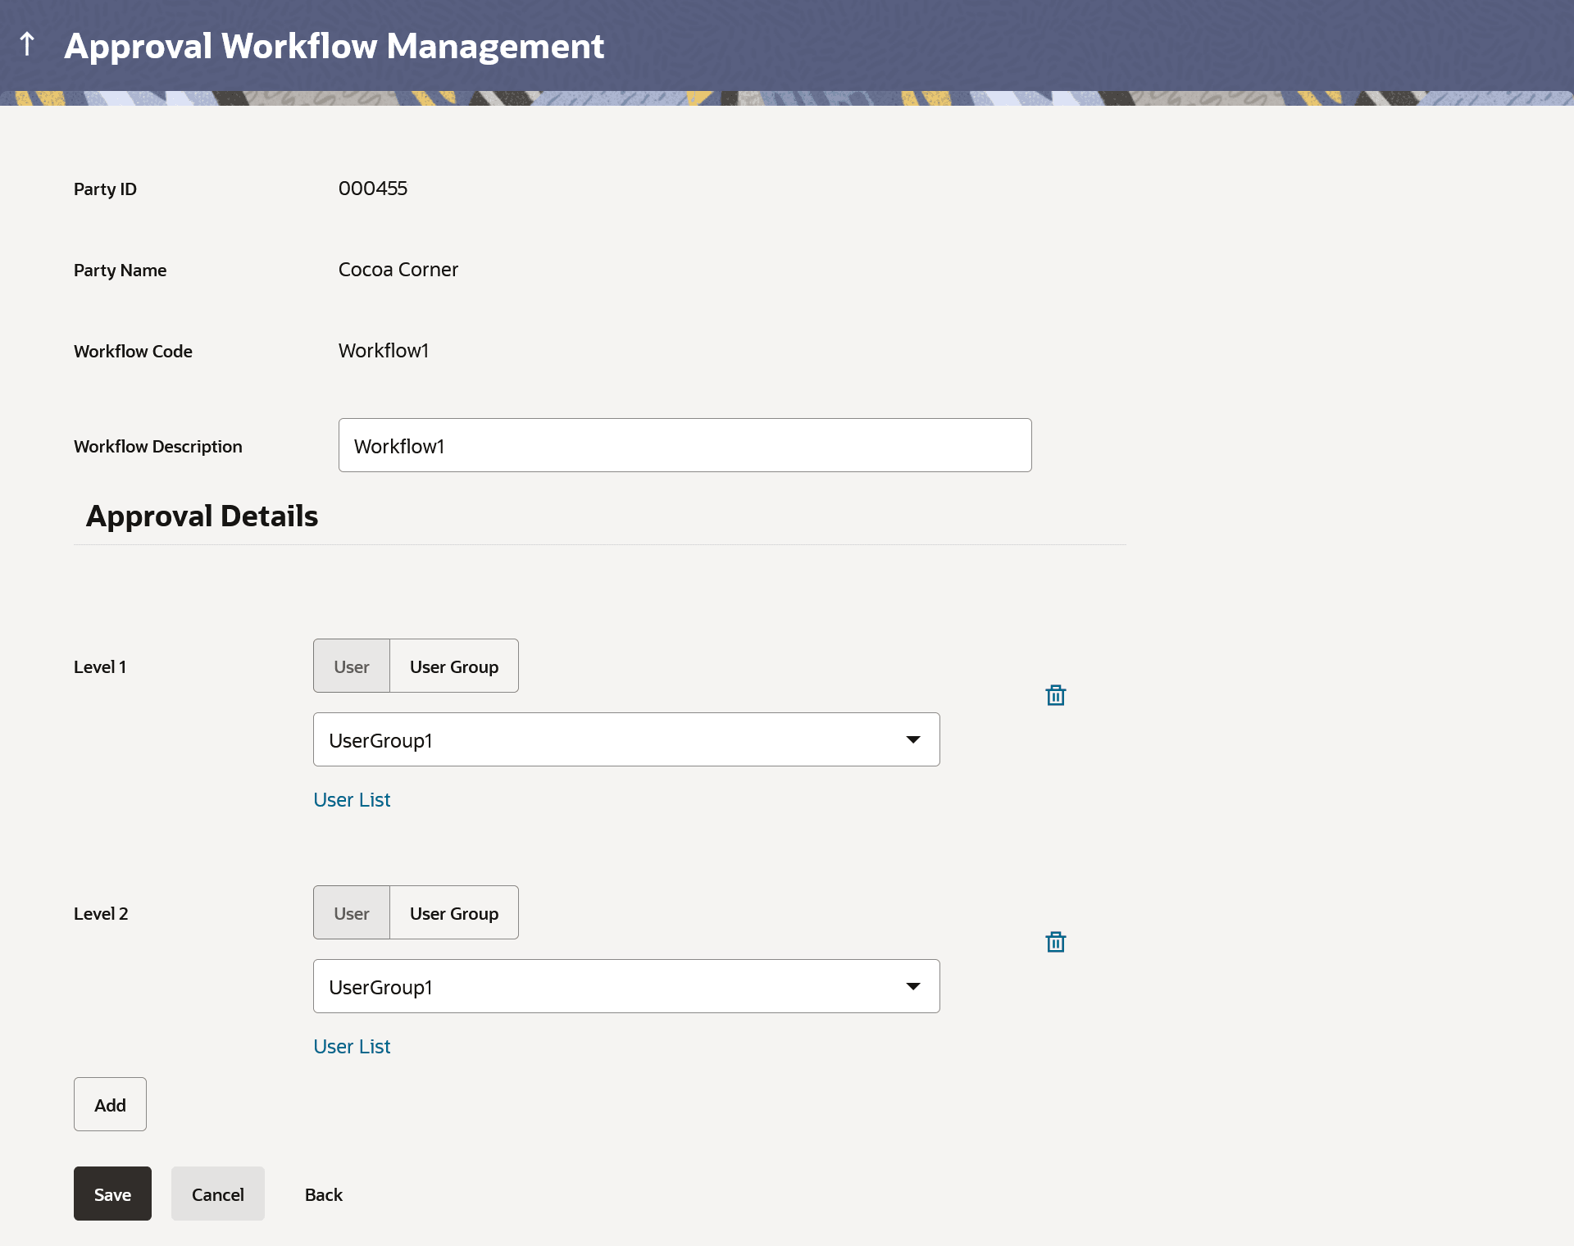Click the Approval Details section heading
The height and width of the screenshot is (1246, 1574).
point(202,516)
